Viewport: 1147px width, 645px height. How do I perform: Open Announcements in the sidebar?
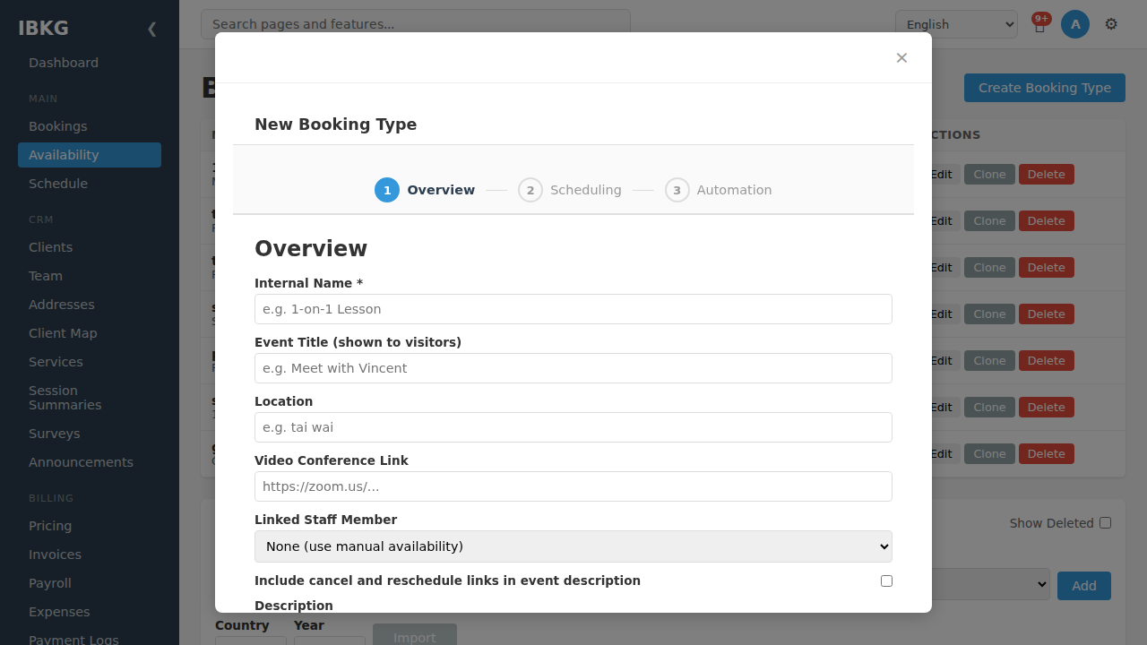pyautogui.click(x=90, y=462)
